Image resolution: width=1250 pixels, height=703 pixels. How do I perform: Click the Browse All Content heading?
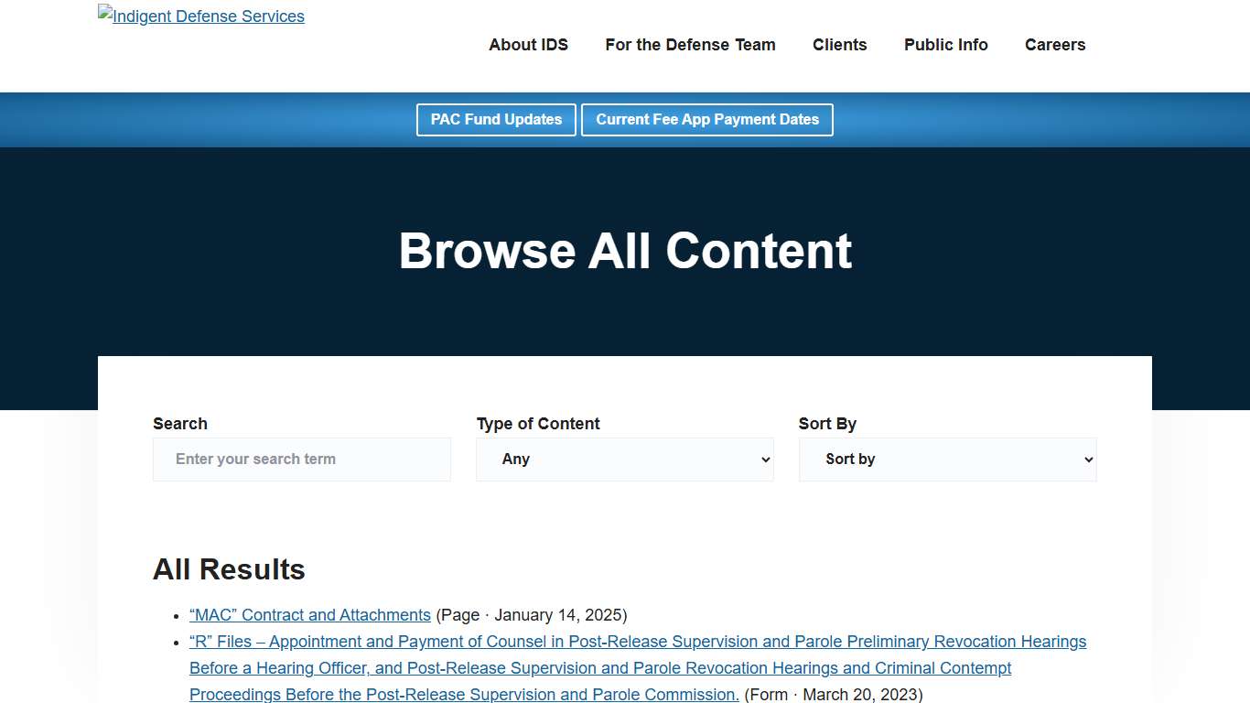pos(625,251)
